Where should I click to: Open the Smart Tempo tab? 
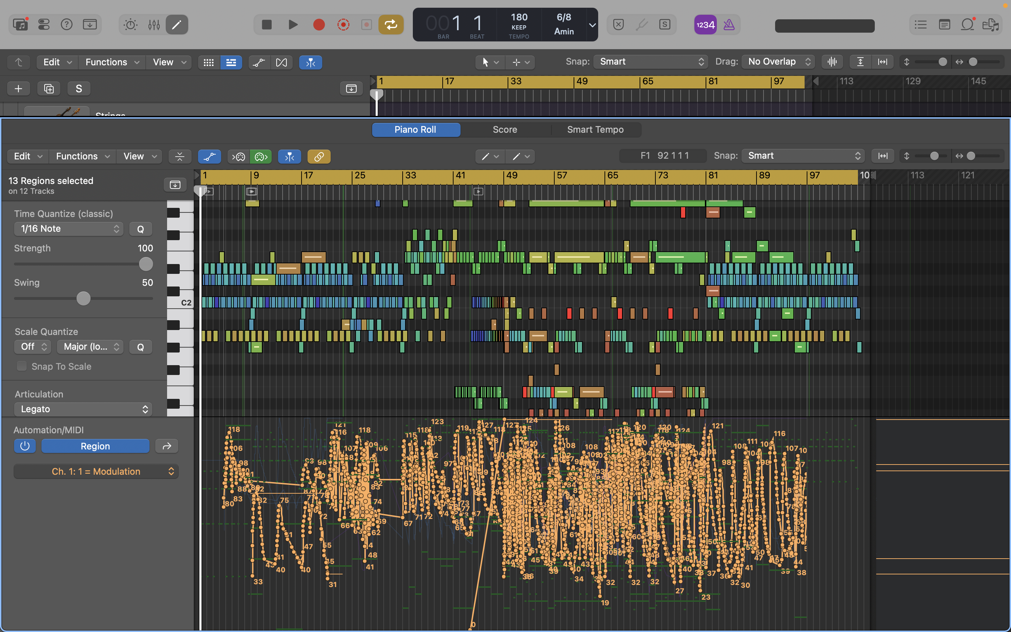point(595,130)
